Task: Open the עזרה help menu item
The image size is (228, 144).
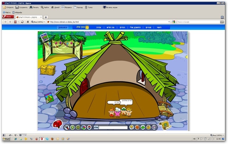Action: click(x=99, y=27)
